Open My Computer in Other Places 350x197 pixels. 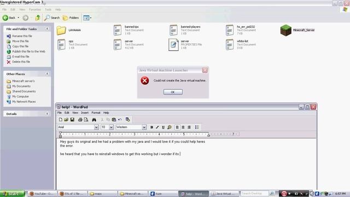pyautogui.click(x=20, y=96)
